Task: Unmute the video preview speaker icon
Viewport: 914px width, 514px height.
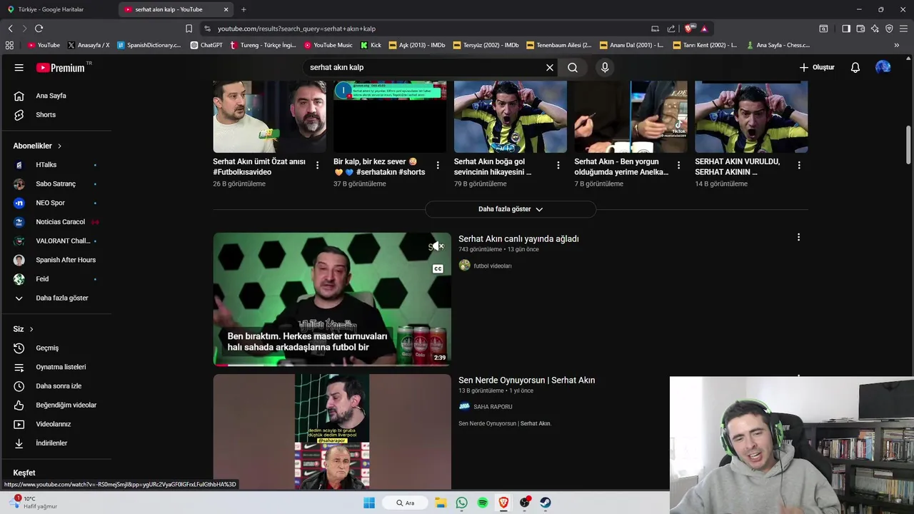Action: pyautogui.click(x=437, y=246)
